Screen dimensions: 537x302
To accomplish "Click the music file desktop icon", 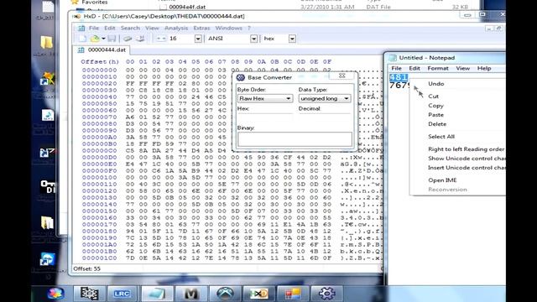I will click(x=47, y=116).
